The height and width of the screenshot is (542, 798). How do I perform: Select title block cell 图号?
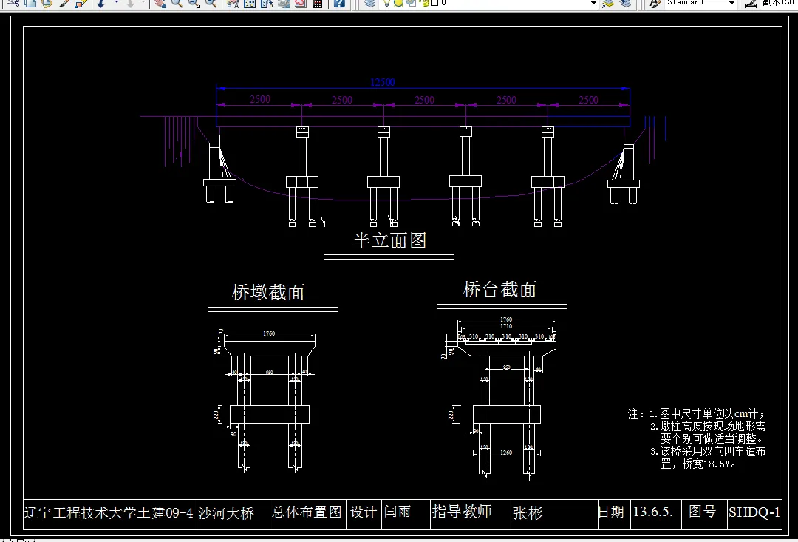[703, 511]
